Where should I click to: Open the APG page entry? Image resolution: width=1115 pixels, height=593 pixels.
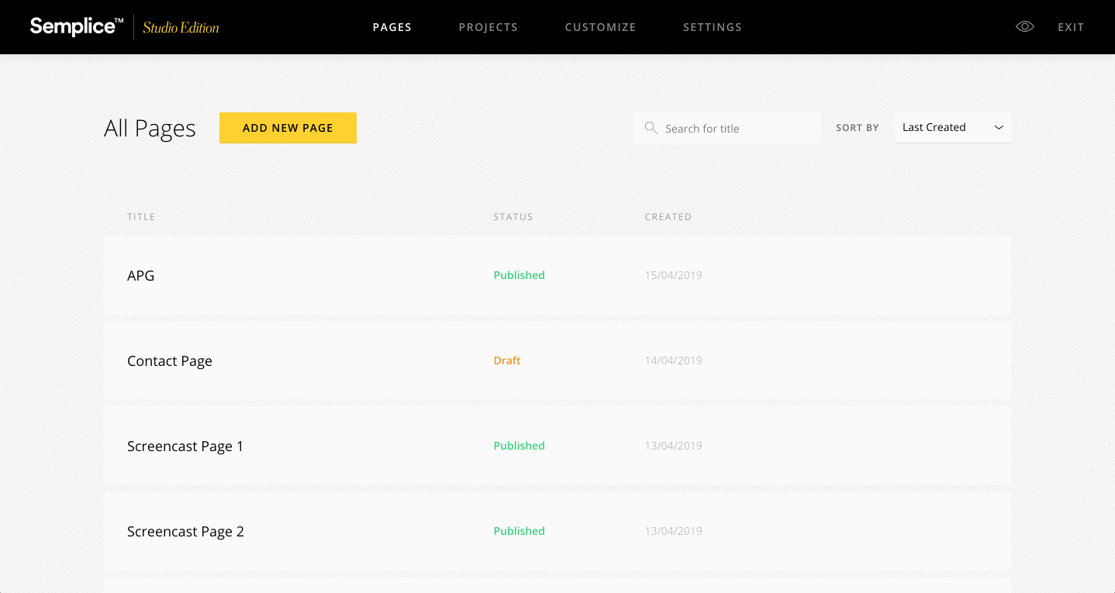(x=140, y=275)
